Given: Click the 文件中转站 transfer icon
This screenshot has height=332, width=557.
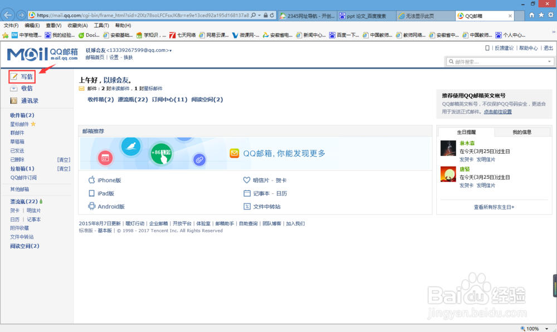Looking at the screenshot, I should (247, 206).
